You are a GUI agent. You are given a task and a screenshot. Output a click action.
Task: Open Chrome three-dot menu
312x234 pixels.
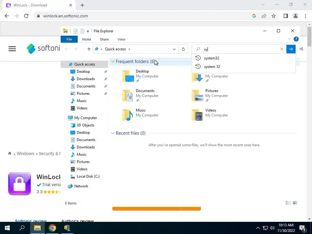(x=305, y=16)
